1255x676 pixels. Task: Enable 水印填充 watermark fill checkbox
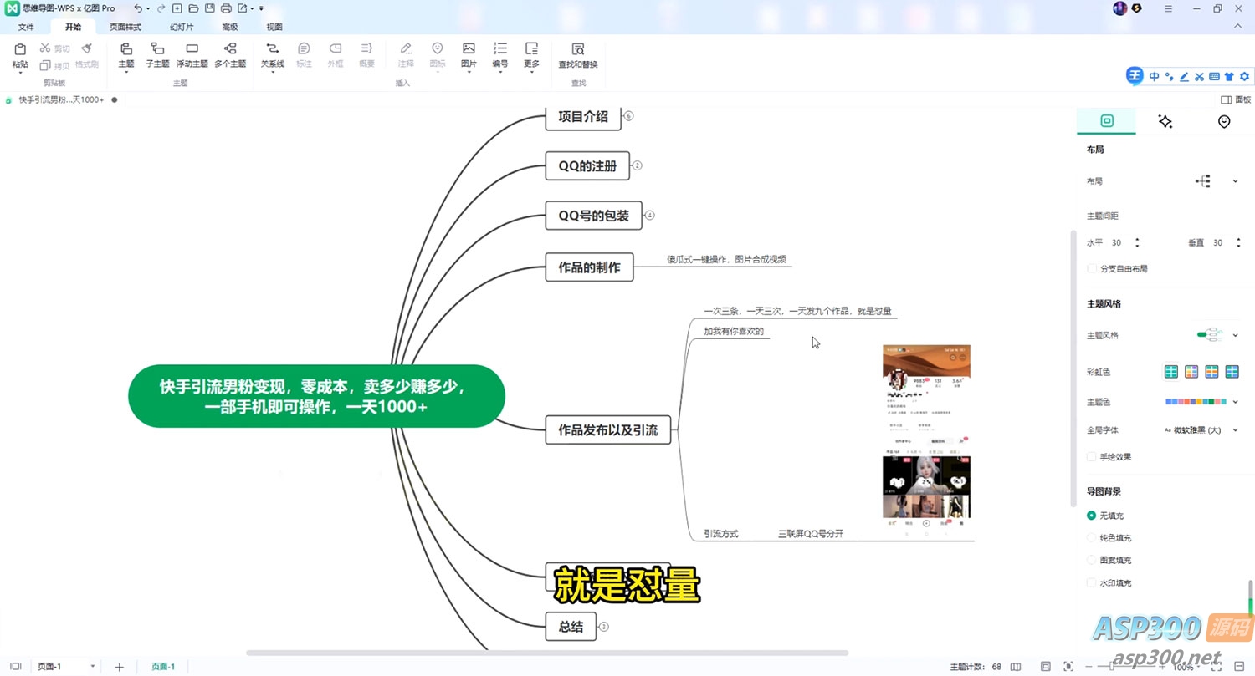pyautogui.click(x=1091, y=582)
